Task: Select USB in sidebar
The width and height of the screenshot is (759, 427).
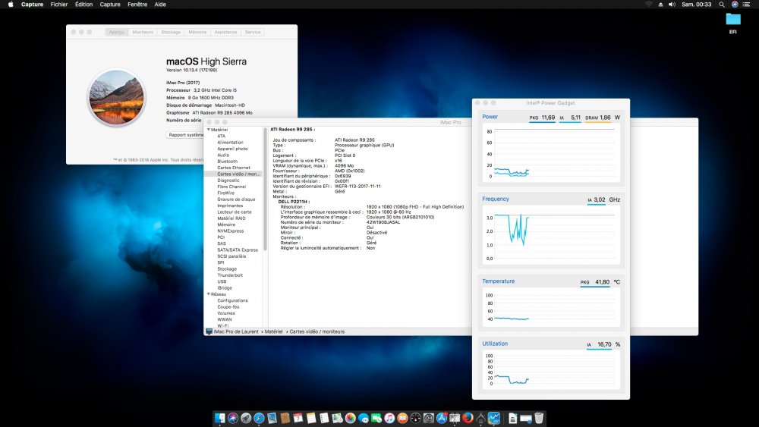Action: coord(222,281)
